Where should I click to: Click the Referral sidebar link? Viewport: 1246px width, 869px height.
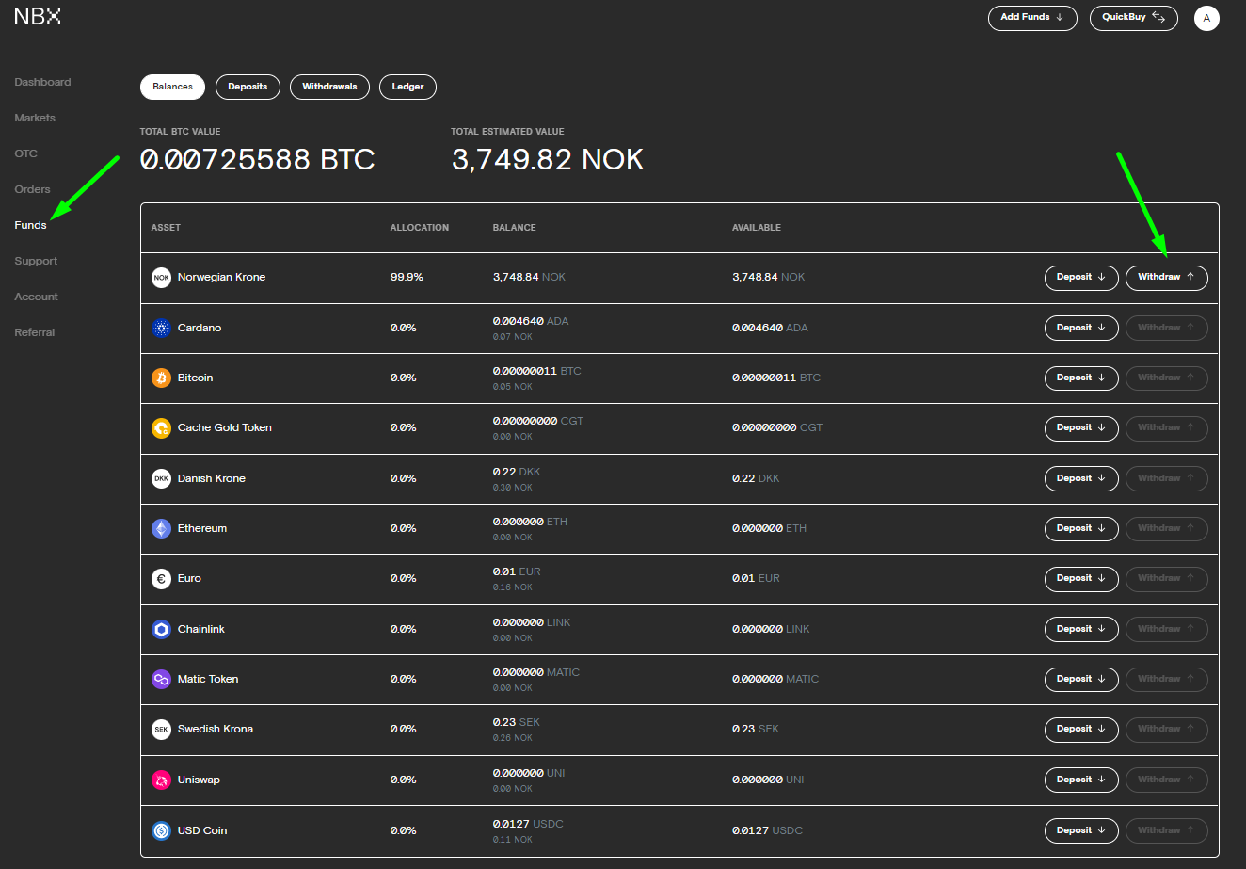pyautogui.click(x=35, y=332)
